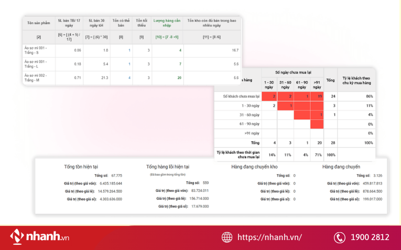Click the formula cell '[11] = [8 /6]'
This screenshot has width=401, height=250.
coord(212,37)
